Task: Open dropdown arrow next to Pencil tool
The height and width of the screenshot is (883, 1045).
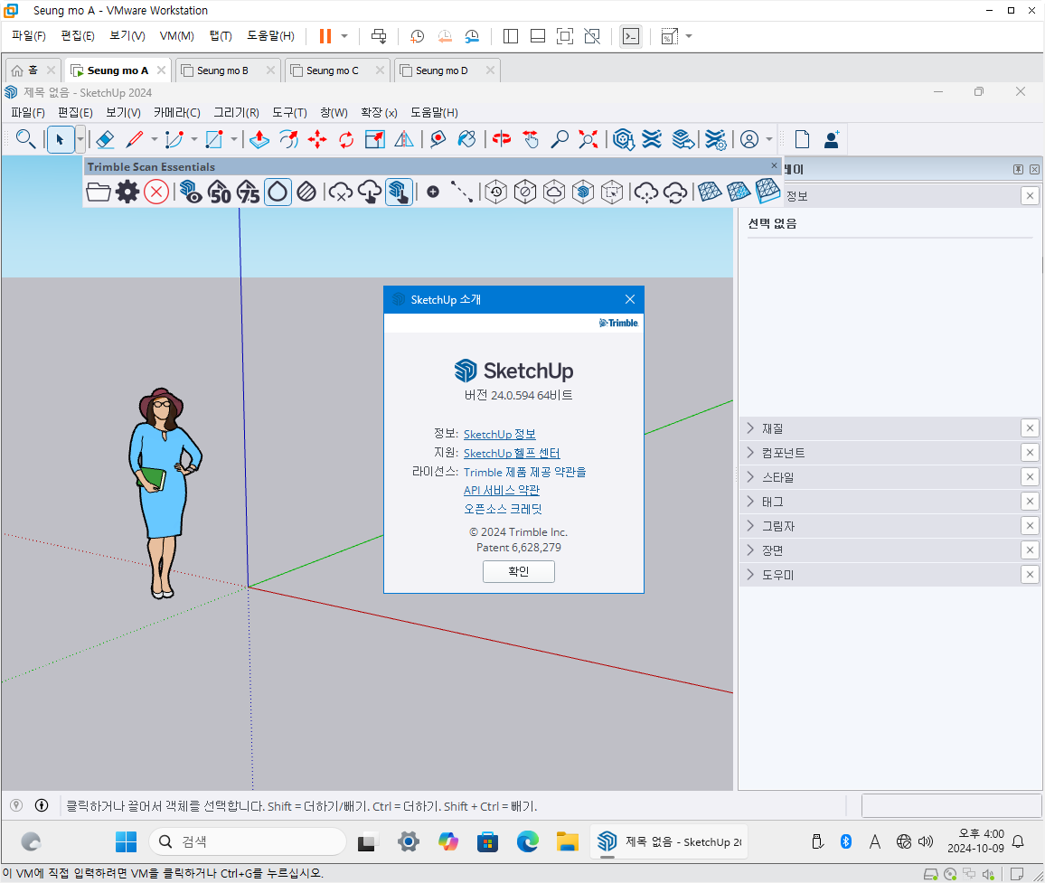Action: coord(154,139)
